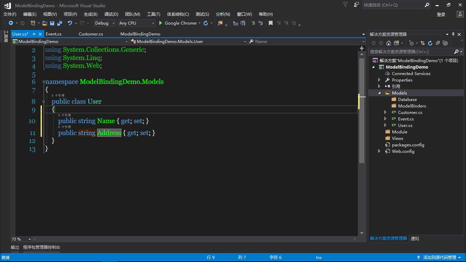Collapse the namespace code block on line 6
Screen dimensions: 466x262
click(44, 82)
